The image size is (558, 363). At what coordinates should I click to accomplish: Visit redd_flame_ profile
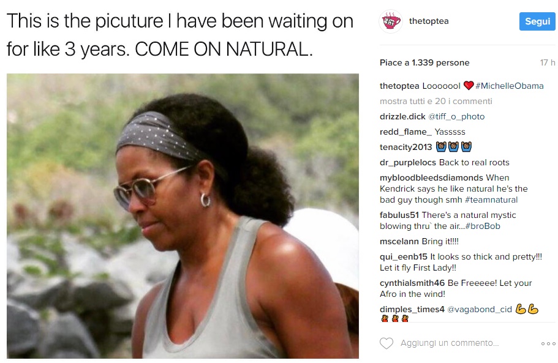[x=405, y=132]
